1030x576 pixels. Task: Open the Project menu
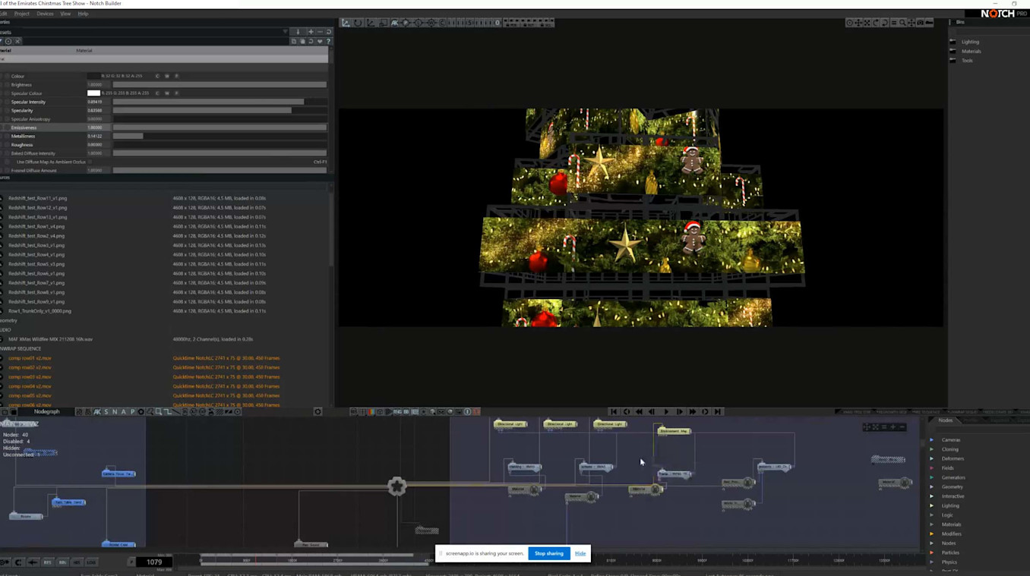tap(22, 14)
